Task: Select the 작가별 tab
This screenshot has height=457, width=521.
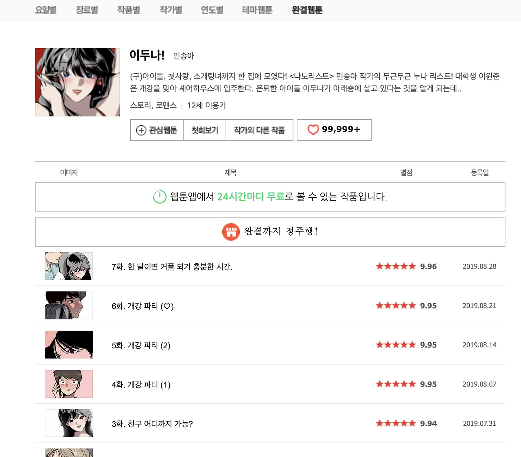Action: pyautogui.click(x=171, y=10)
